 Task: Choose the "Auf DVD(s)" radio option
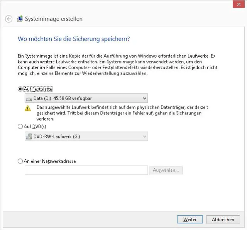[20, 126]
